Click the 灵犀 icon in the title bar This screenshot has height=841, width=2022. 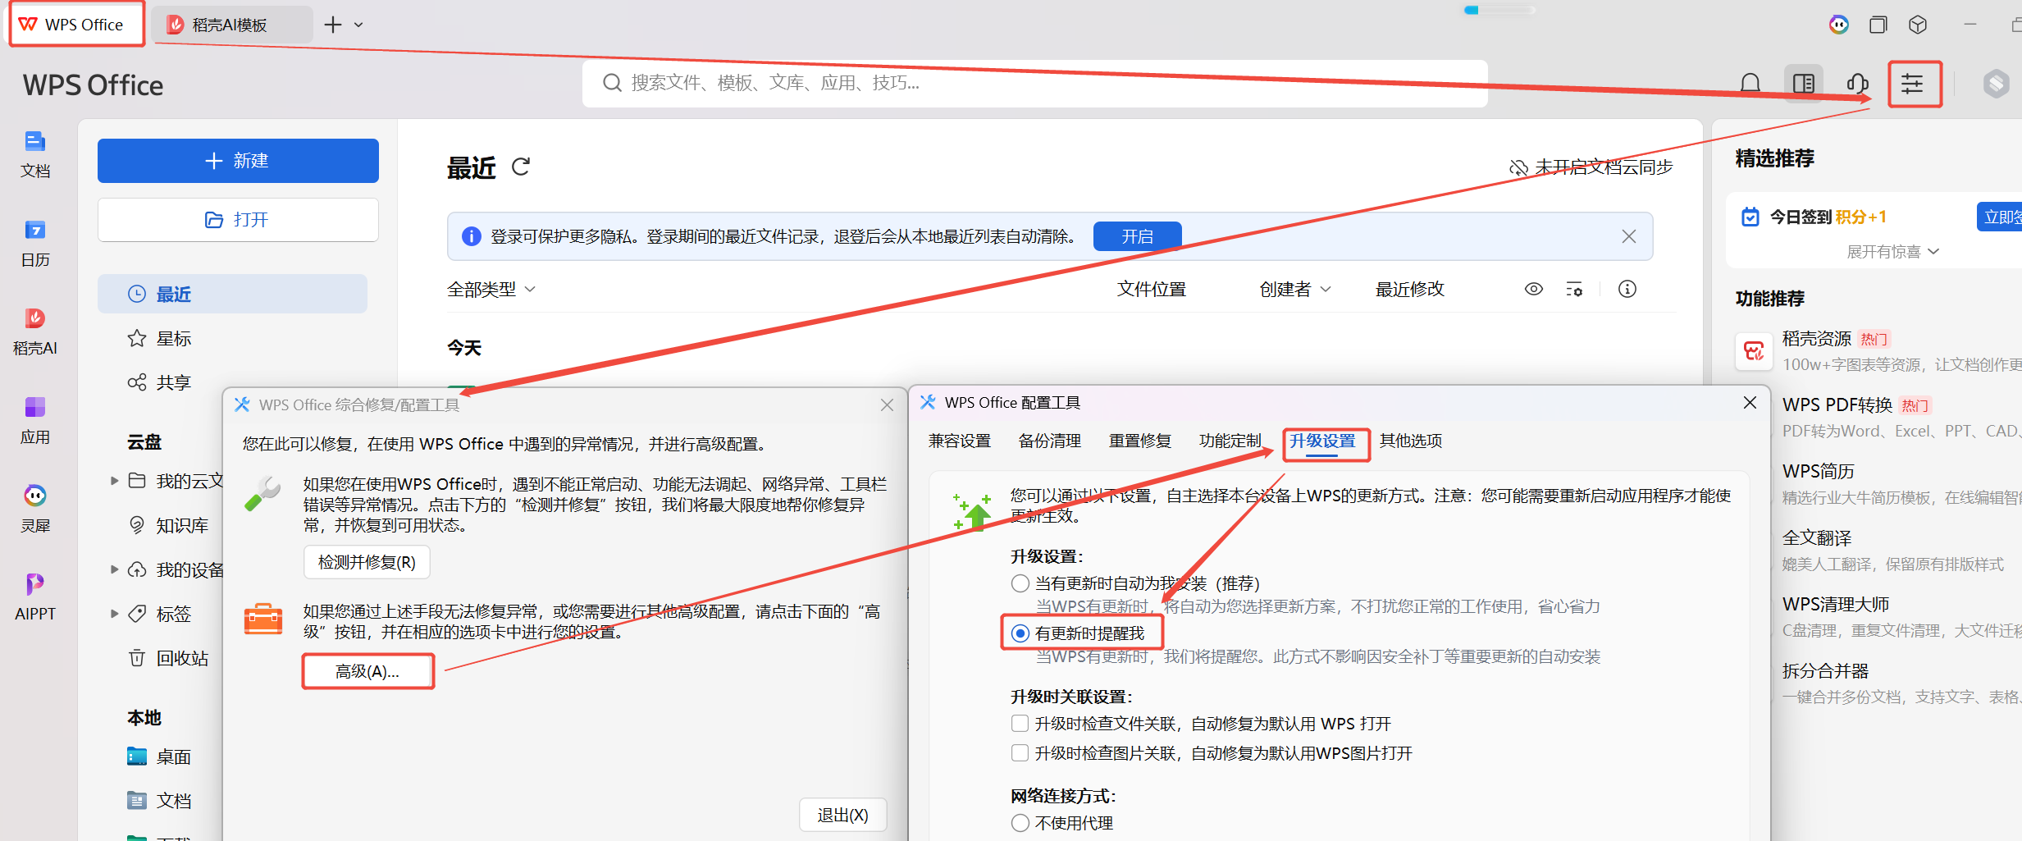pos(1839,25)
